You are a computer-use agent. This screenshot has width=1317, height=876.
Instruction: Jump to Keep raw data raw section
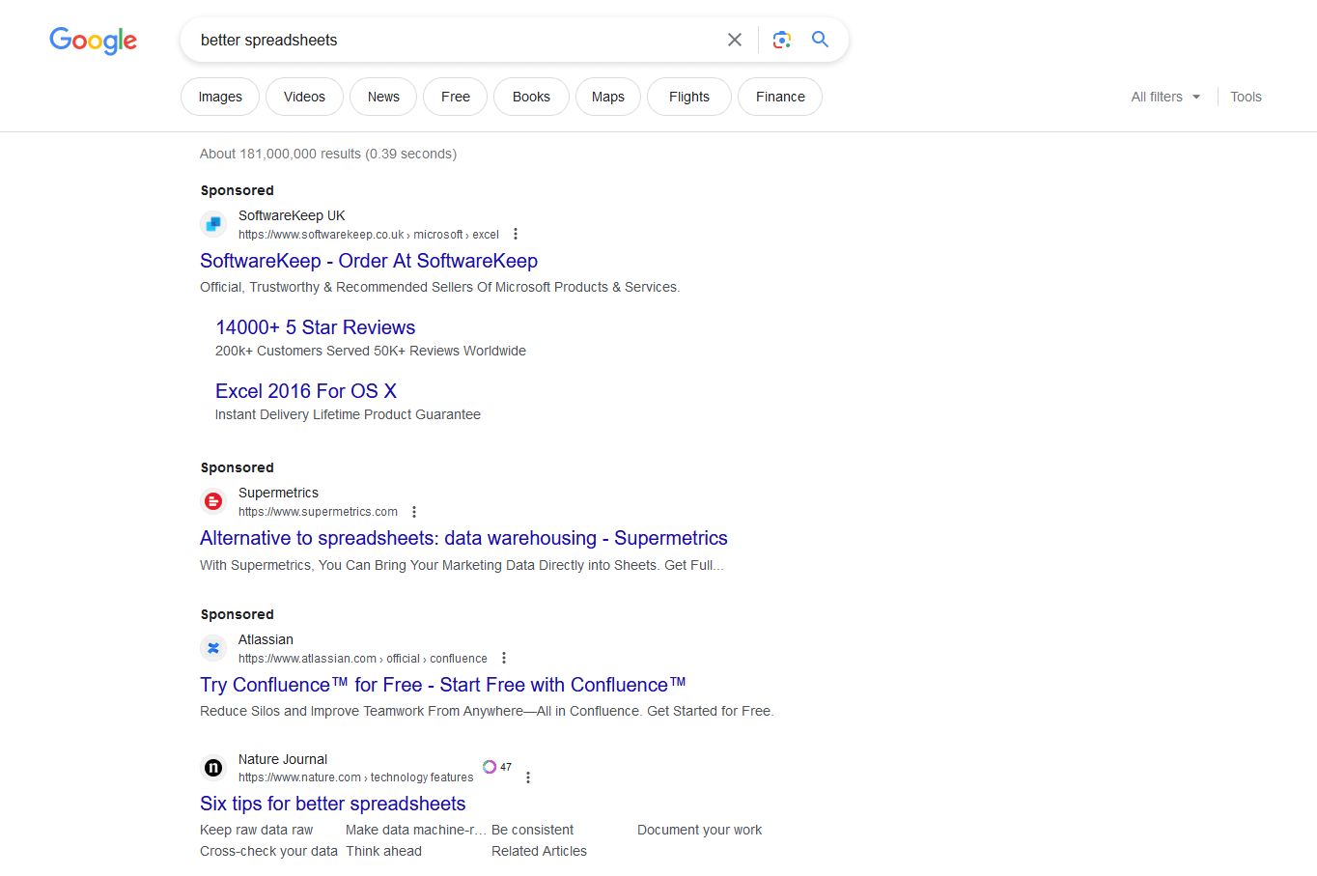coord(257,830)
